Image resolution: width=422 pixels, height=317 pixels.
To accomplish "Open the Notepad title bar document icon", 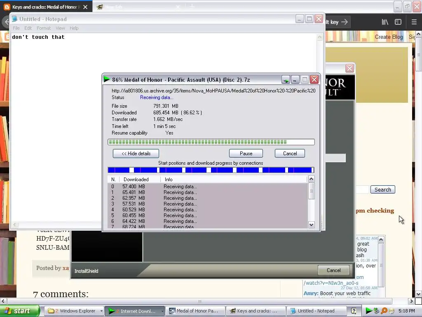I will pyautogui.click(x=14, y=19).
